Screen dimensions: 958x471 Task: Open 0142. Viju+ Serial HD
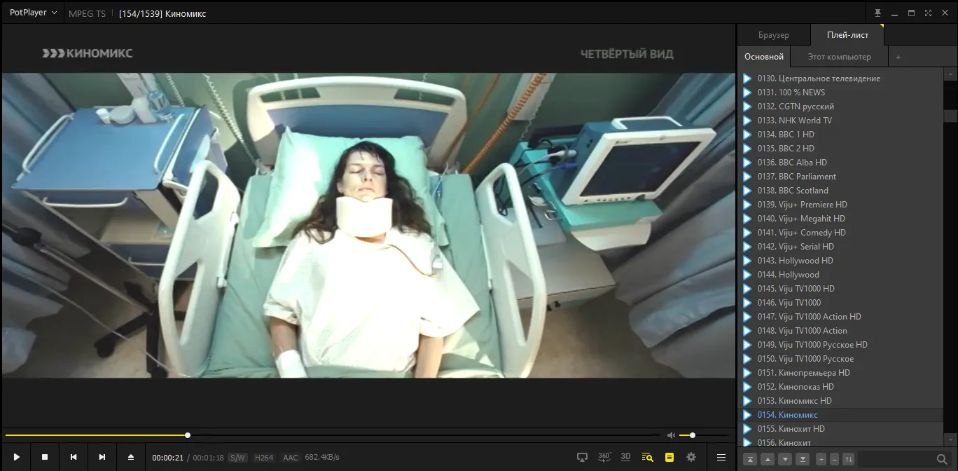click(842, 247)
